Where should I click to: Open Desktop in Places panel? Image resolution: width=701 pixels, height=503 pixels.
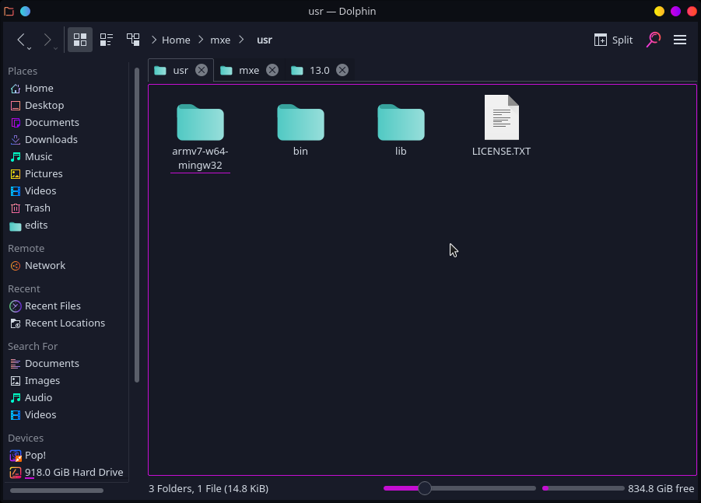point(66,106)
